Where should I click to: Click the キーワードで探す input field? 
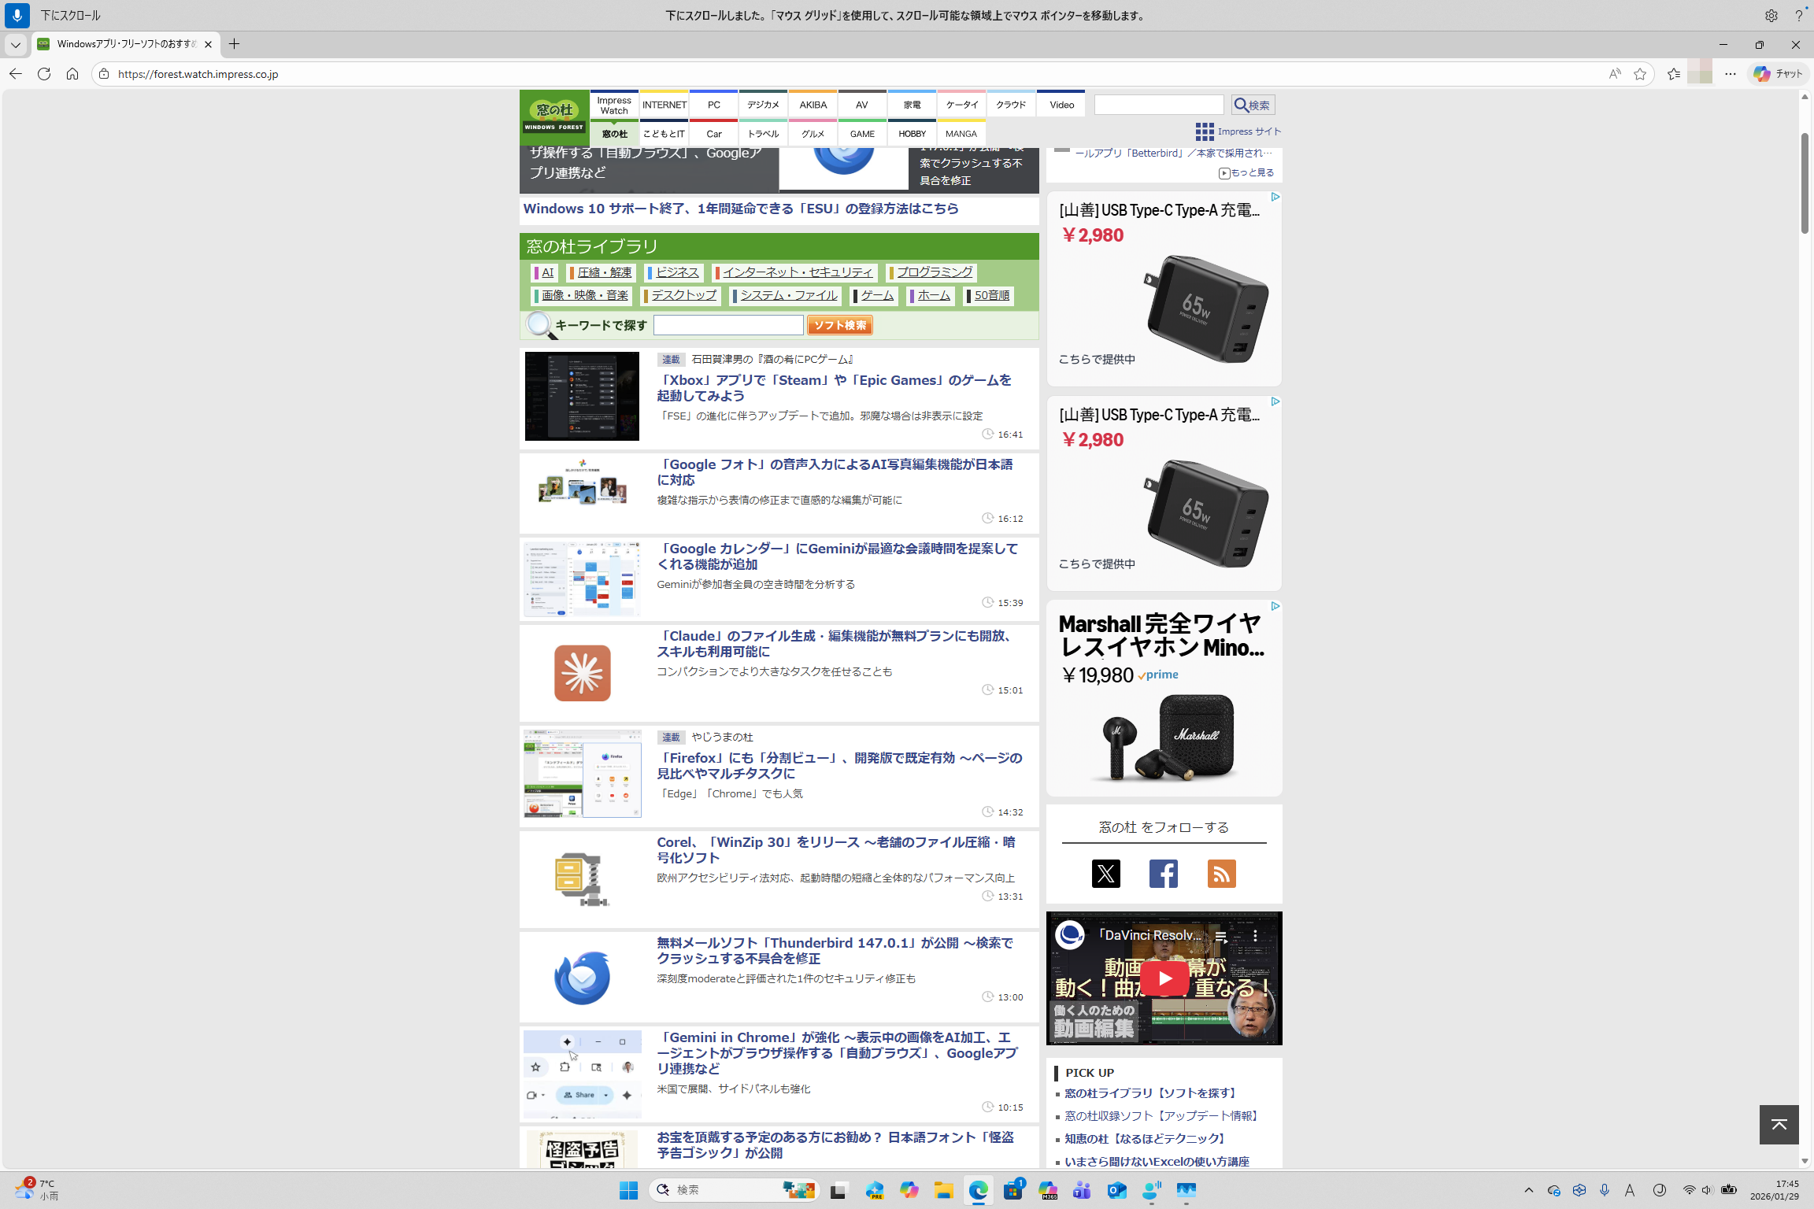[x=727, y=325]
